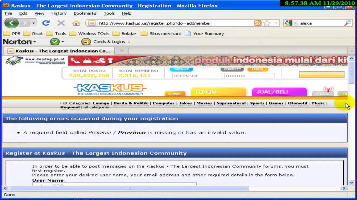
Task: Open the Regional category link
Action: pyautogui.click(x=70, y=107)
